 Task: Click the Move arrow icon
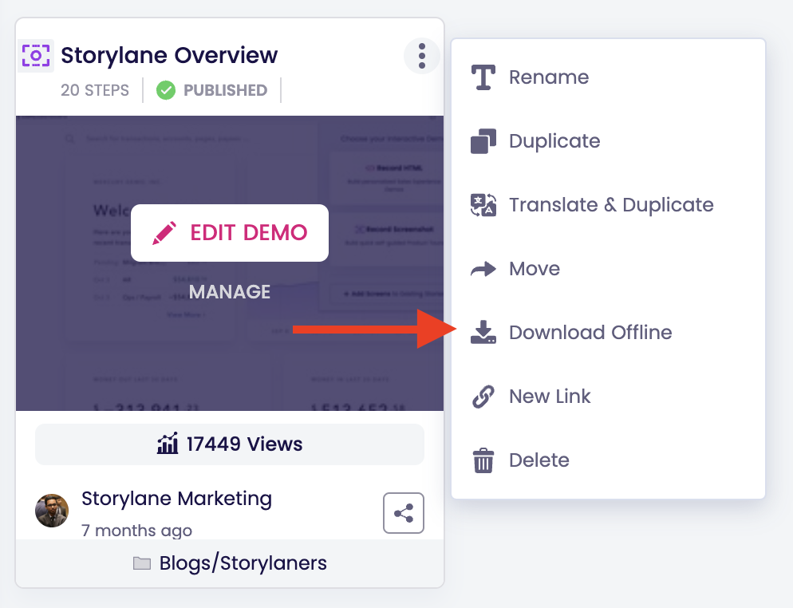[x=483, y=269]
